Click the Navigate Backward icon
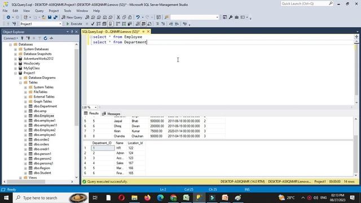The width and height of the screenshot is (361, 203). pyautogui.click(x=8, y=17)
